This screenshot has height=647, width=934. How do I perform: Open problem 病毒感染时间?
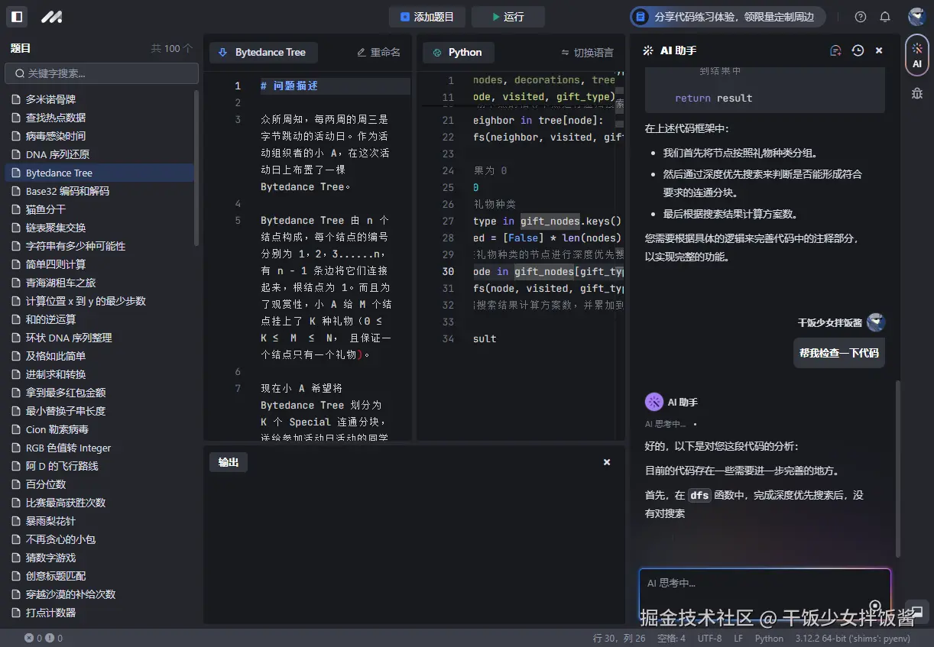[x=99, y=136]
